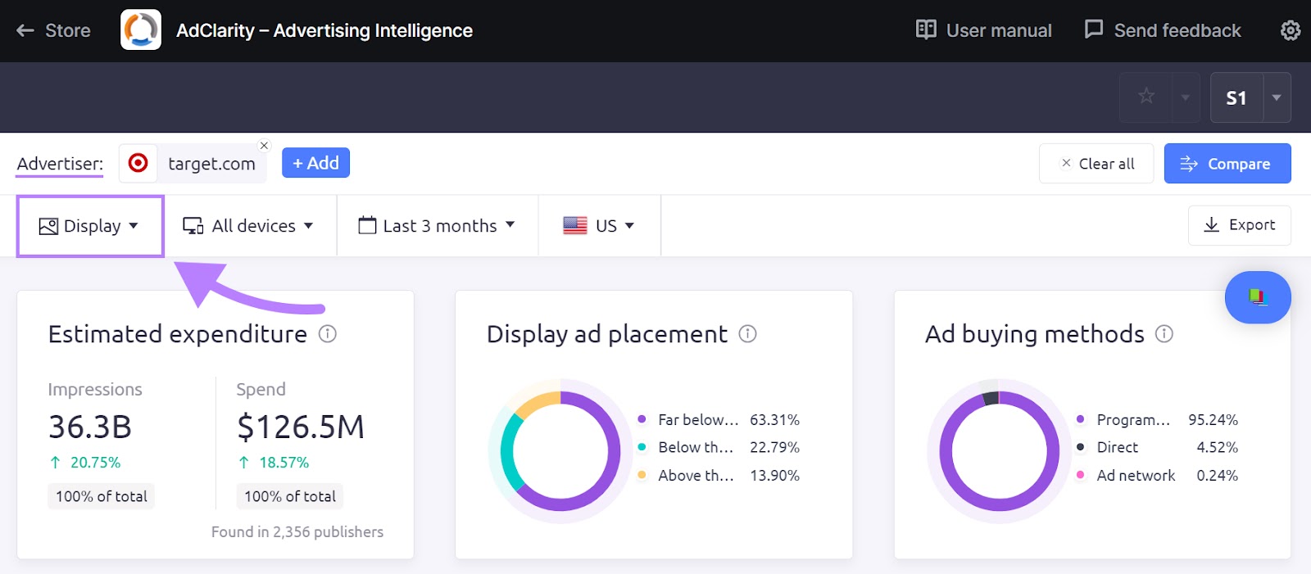Remove target.com advertiser with the x icon
The height and width of the screenshot is (574, 1311).
264,146
